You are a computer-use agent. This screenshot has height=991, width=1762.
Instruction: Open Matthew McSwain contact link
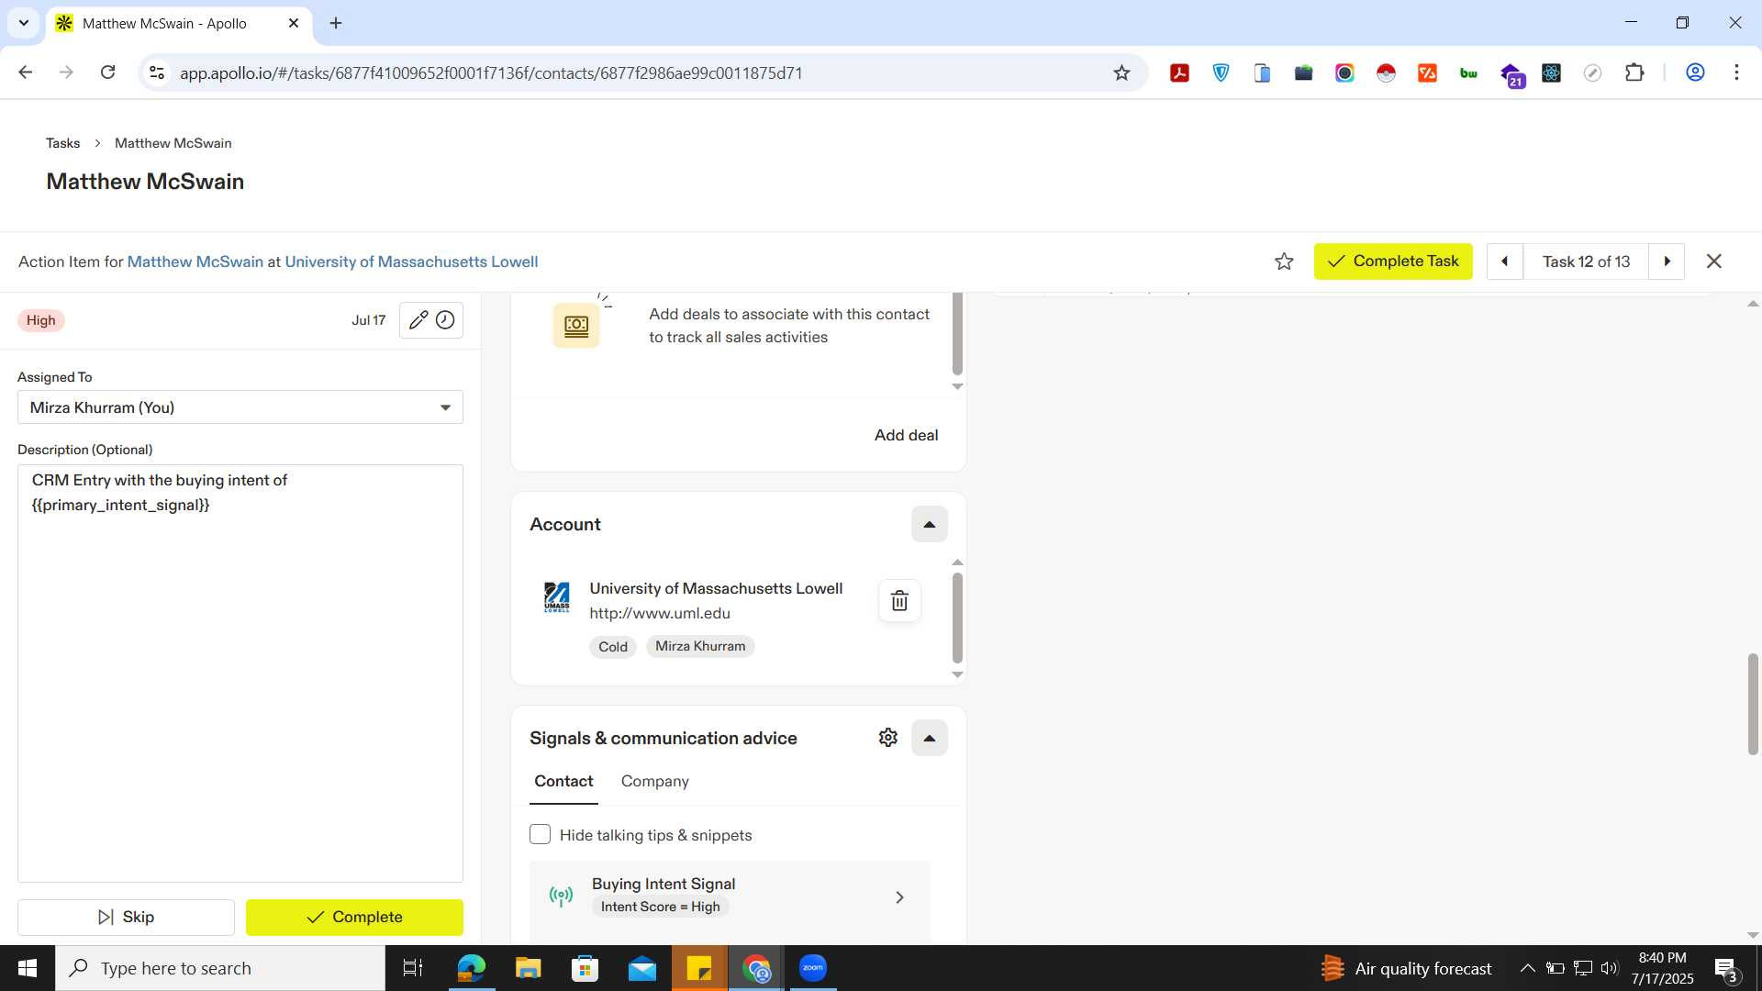(195, 262)
